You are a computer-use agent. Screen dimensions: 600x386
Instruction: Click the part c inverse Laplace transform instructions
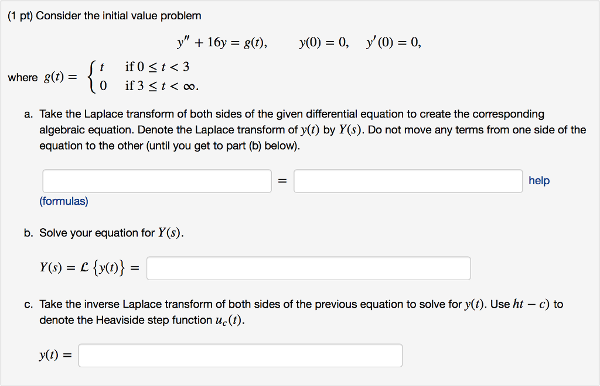click(299, 312)
